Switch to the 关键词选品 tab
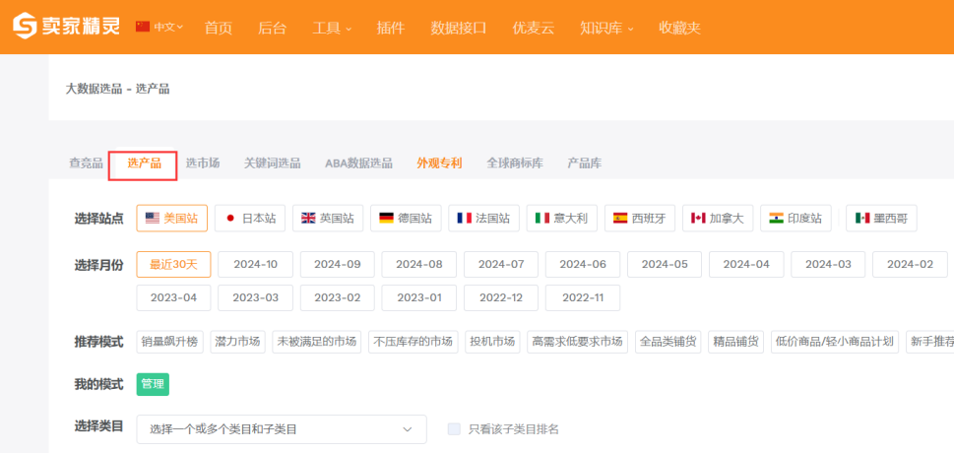This screenshot has height=453, width=954. (272, 163)
